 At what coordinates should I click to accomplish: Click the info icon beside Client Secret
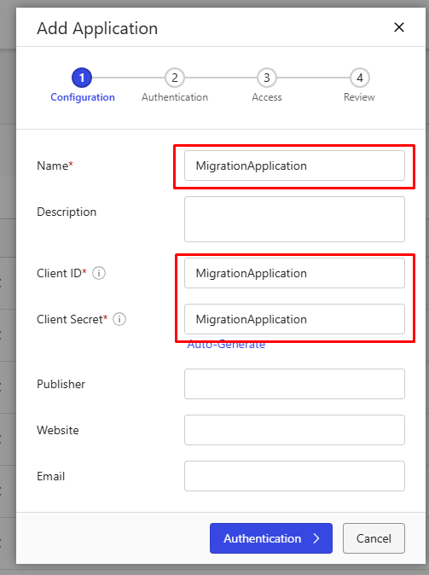[x=119, y=319]
